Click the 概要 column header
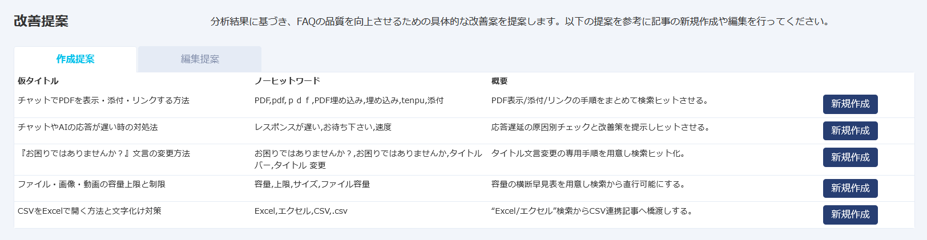The image size is (927, 240). [499, 81]
